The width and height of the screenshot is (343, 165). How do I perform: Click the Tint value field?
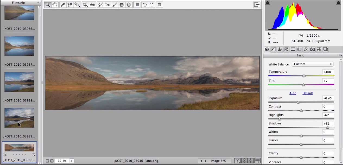pyautogui.click(x=328, y=81)
